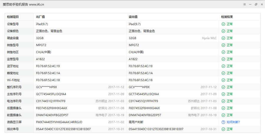Click green check icon in 指纹串号 row
The image size is (265, 134).
pos(223,129)
